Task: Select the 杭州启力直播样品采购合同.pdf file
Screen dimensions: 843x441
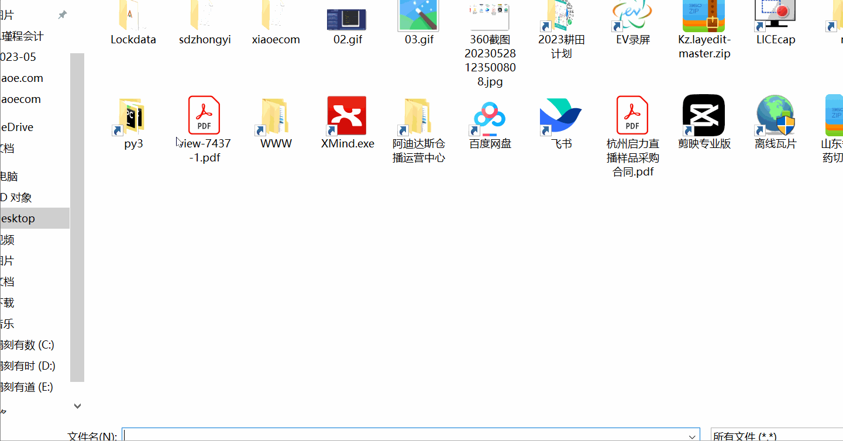Action: pyautogui.click(x=632, y=115)
